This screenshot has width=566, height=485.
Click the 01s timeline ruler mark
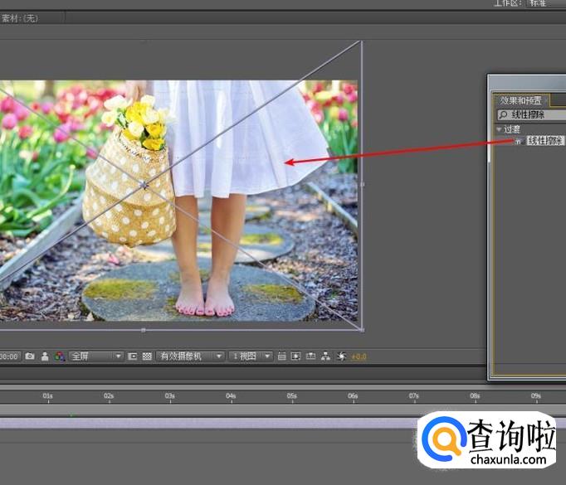47,396
